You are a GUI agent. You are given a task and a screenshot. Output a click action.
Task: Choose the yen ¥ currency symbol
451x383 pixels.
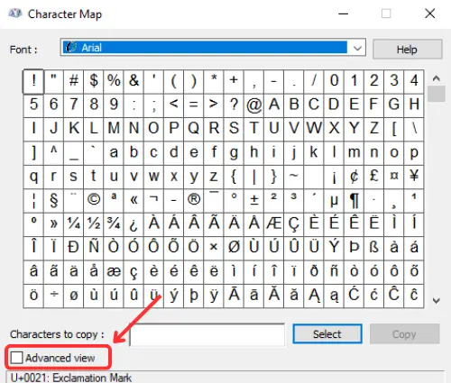414,177
